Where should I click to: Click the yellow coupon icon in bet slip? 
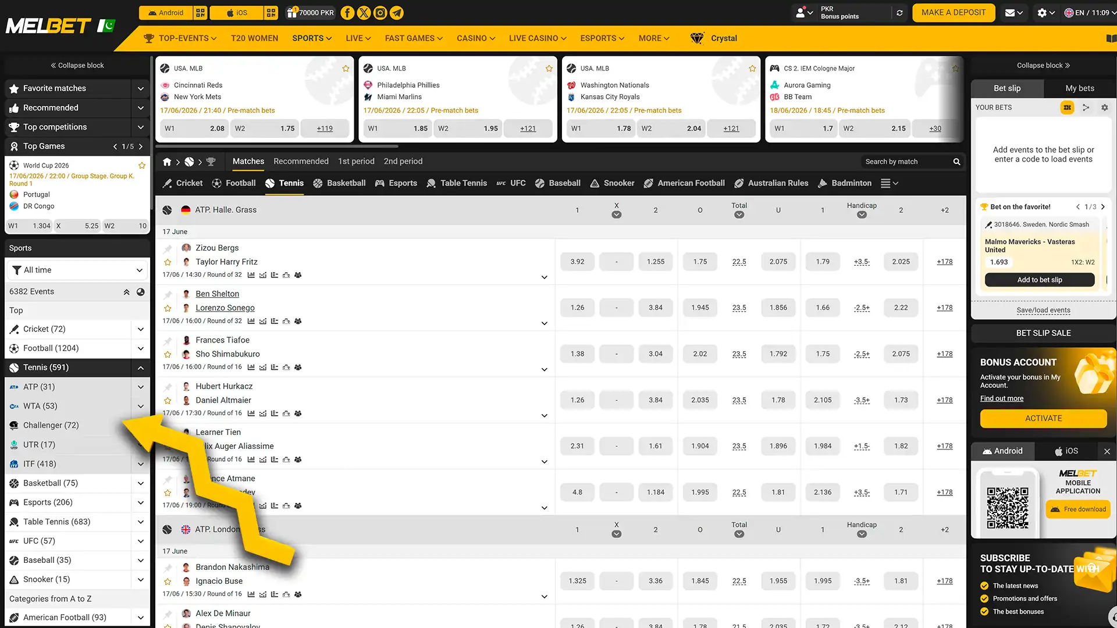point(1067,108)
